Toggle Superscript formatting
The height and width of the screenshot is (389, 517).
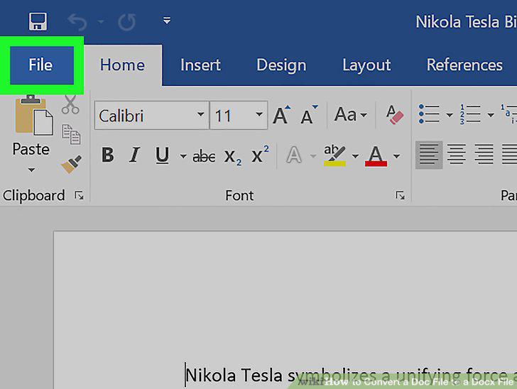pos(260,154)
